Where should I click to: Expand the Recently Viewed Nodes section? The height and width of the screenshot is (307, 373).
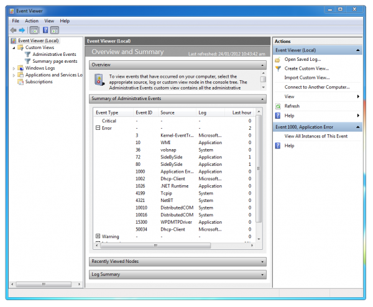264,262
